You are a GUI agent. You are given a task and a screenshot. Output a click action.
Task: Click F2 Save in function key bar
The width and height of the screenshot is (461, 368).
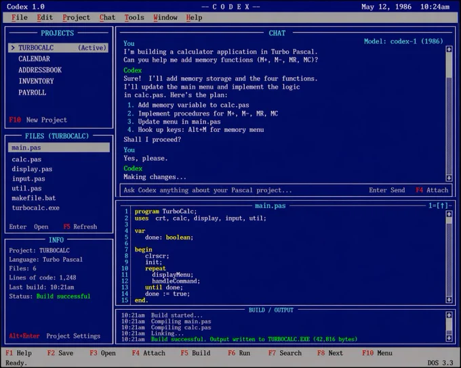[x=60, y=353]
